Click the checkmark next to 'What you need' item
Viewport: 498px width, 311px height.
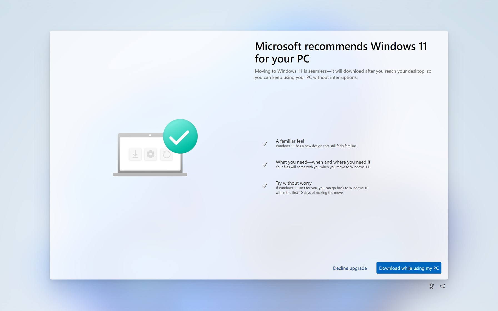(x=265, y=165)
